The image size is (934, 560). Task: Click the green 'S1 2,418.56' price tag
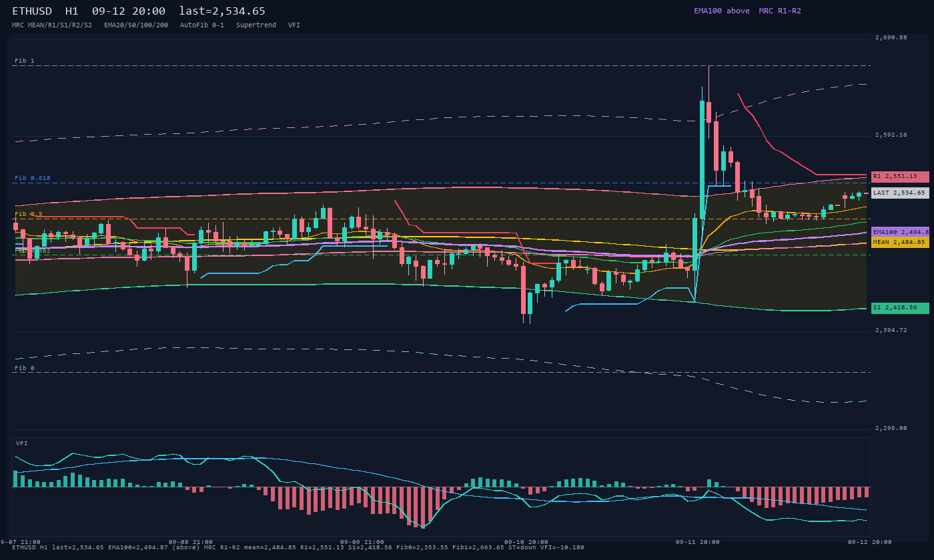(x=900, y=308)
